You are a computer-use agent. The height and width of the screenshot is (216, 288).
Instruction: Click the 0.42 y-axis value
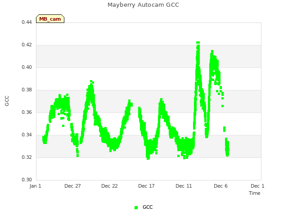click(x=27, y=45)
